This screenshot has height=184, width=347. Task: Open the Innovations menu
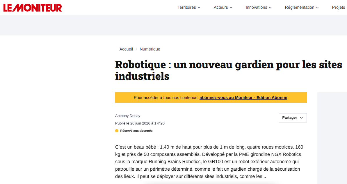pos(259,7)
